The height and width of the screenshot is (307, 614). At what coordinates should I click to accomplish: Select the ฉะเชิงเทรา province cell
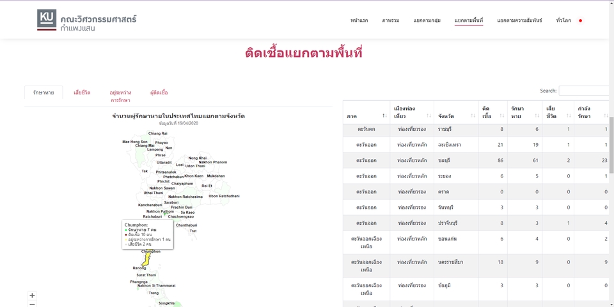[456, 144]
